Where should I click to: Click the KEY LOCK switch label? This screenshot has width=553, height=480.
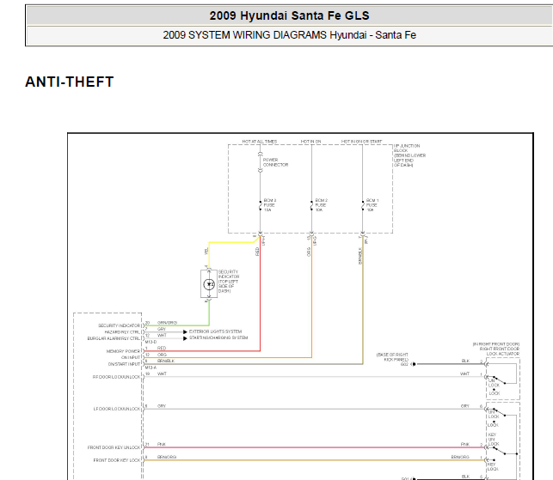coord(493,466)
